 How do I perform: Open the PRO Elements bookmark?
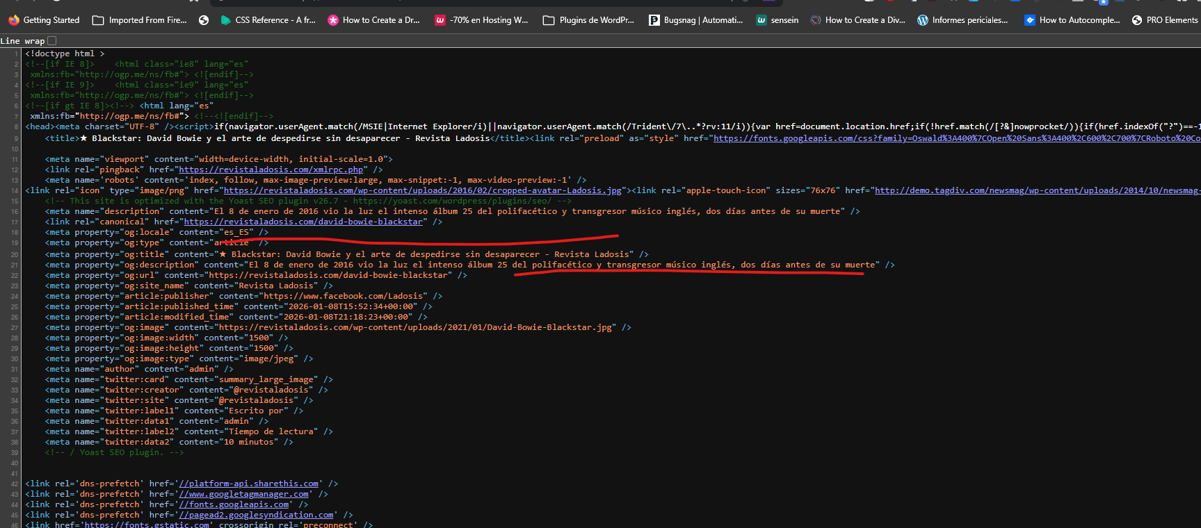[1165, 20]
